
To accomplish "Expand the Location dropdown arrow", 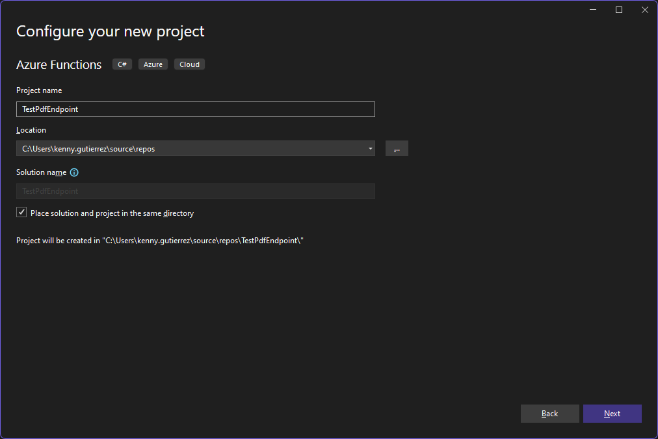I will (x=371, y=148).
